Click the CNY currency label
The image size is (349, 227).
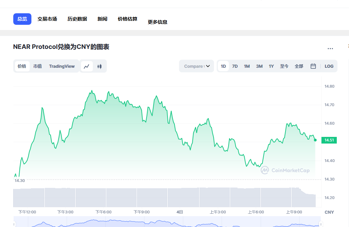click(x=329, y=212)
